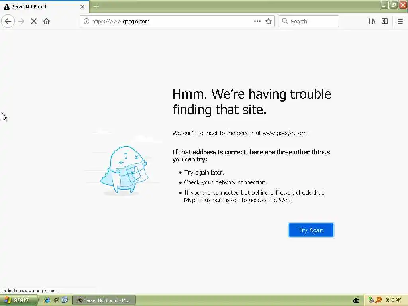Open a new tab with plus button
Screen dimensions: 408x306
tap(96, 6)
